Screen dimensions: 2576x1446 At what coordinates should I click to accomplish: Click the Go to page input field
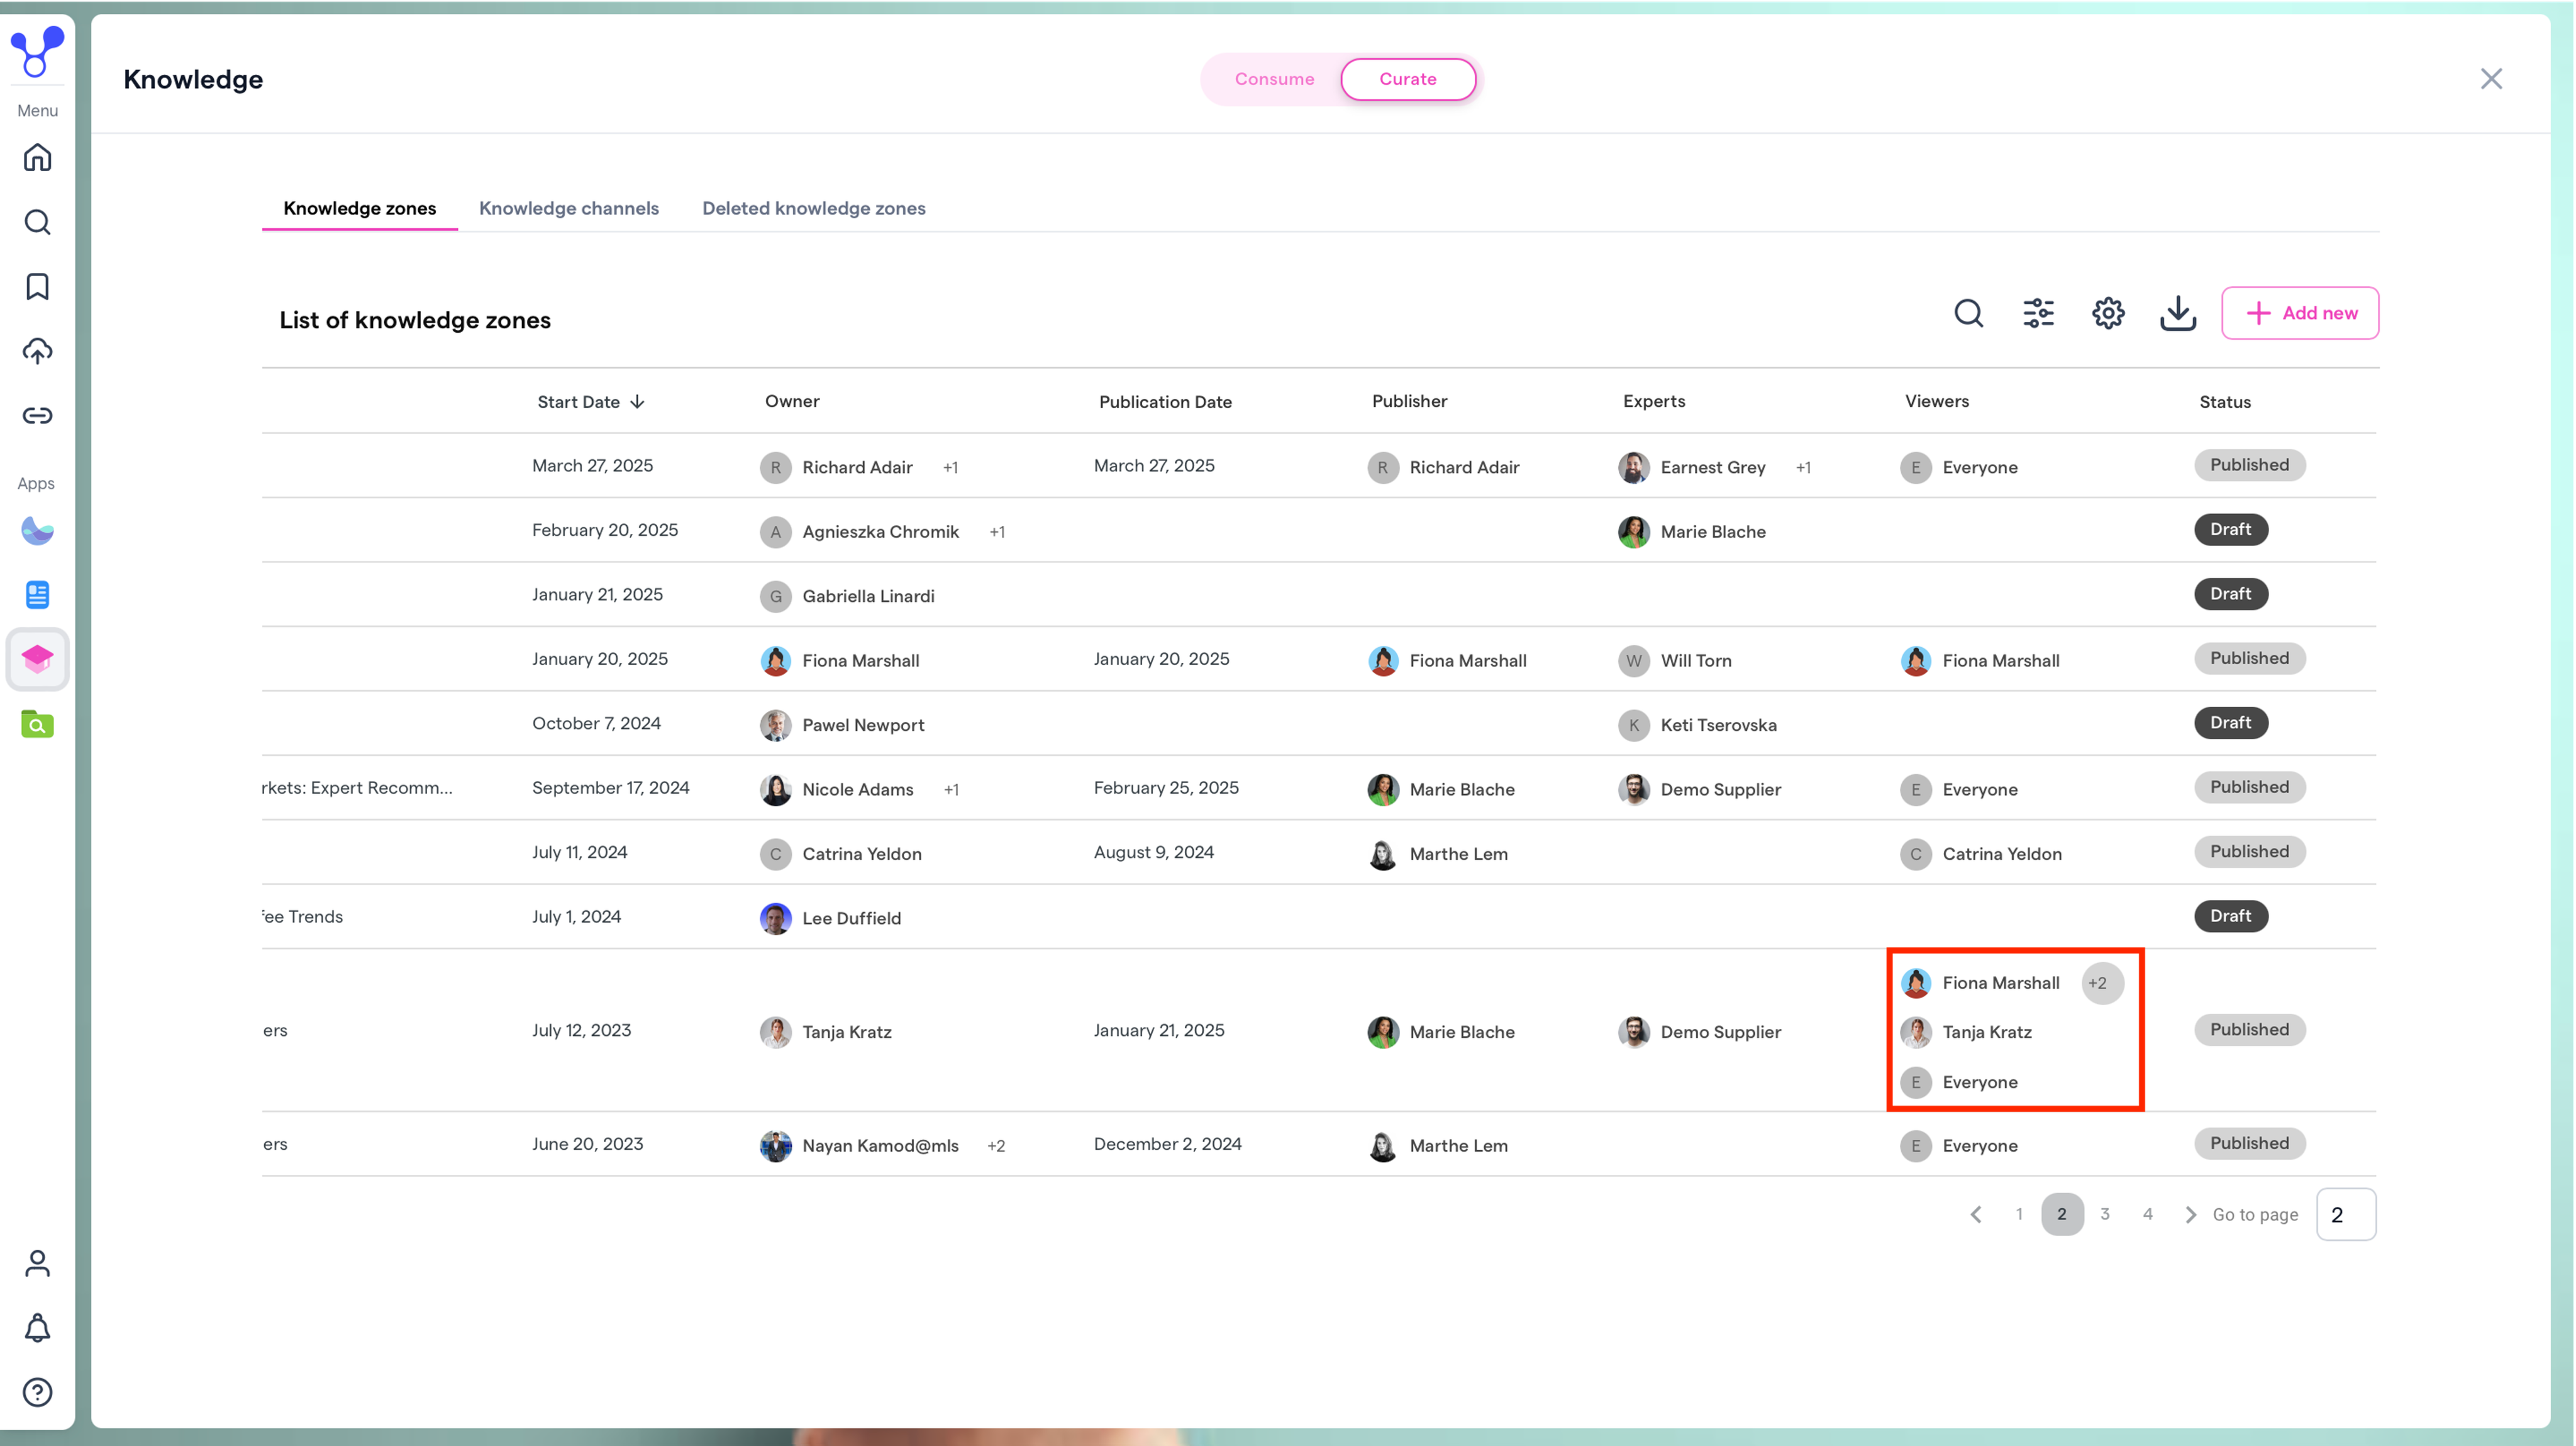(2346, 1215)
